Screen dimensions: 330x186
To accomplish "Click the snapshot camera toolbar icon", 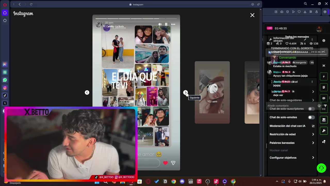I will pyautogui.click(x=282, y=12).
